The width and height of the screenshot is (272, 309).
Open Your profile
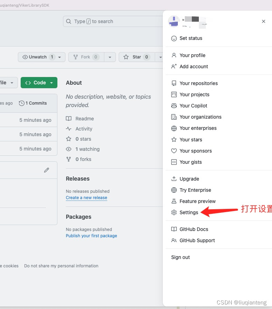click(193, 55)
